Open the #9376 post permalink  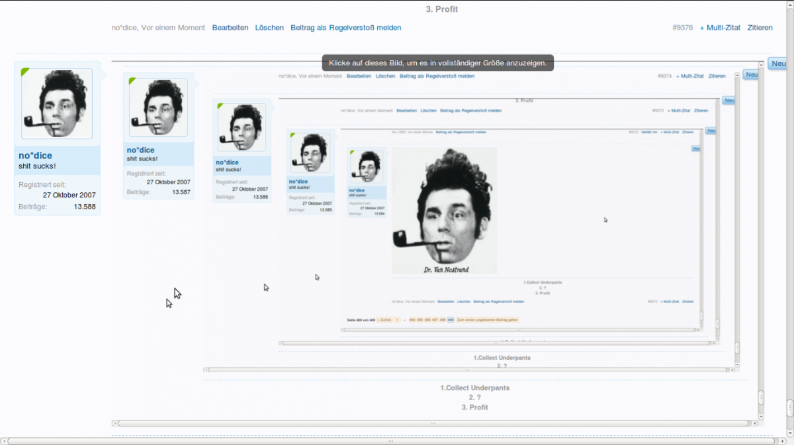pos(682,28)
